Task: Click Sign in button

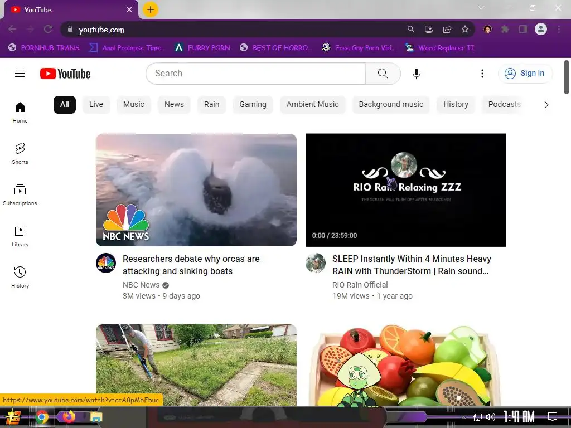Action: point(525,74)
